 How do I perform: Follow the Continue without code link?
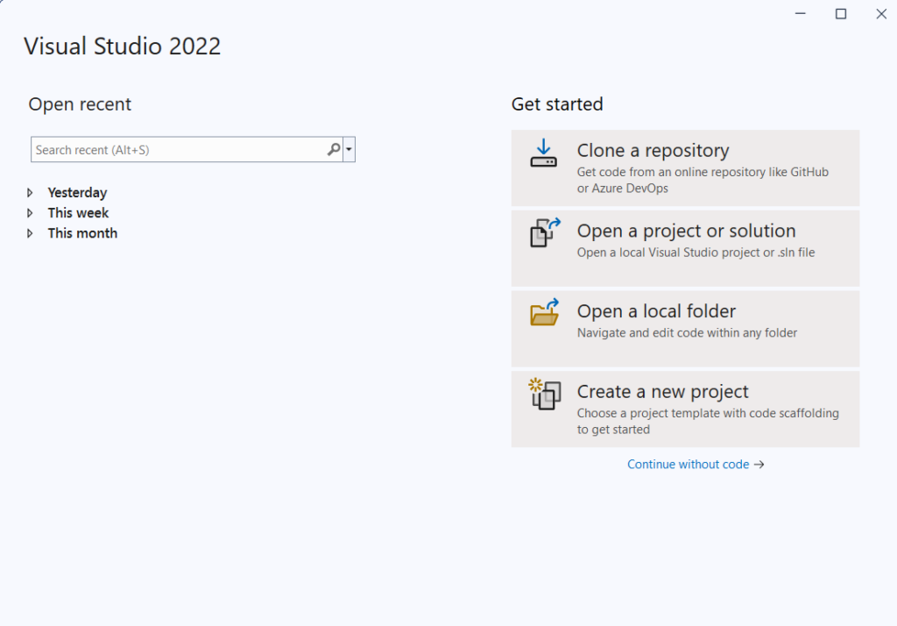tap(696, 465)
